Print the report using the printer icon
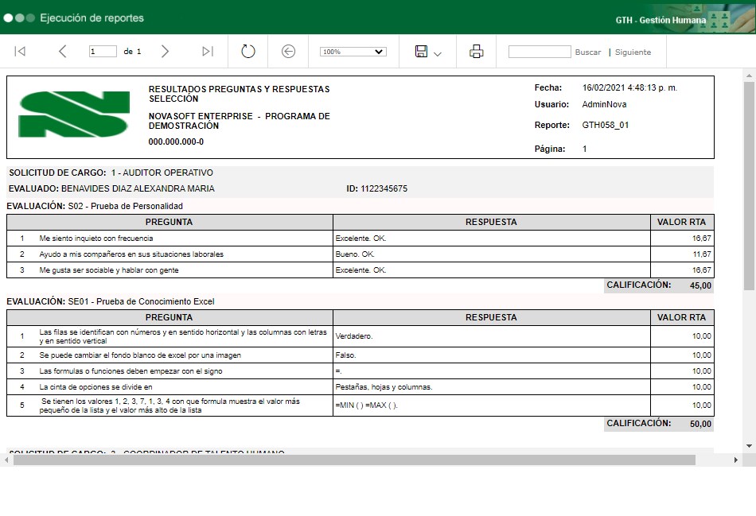The width and height of the screenshot is (756, 516). coord(477,52)
